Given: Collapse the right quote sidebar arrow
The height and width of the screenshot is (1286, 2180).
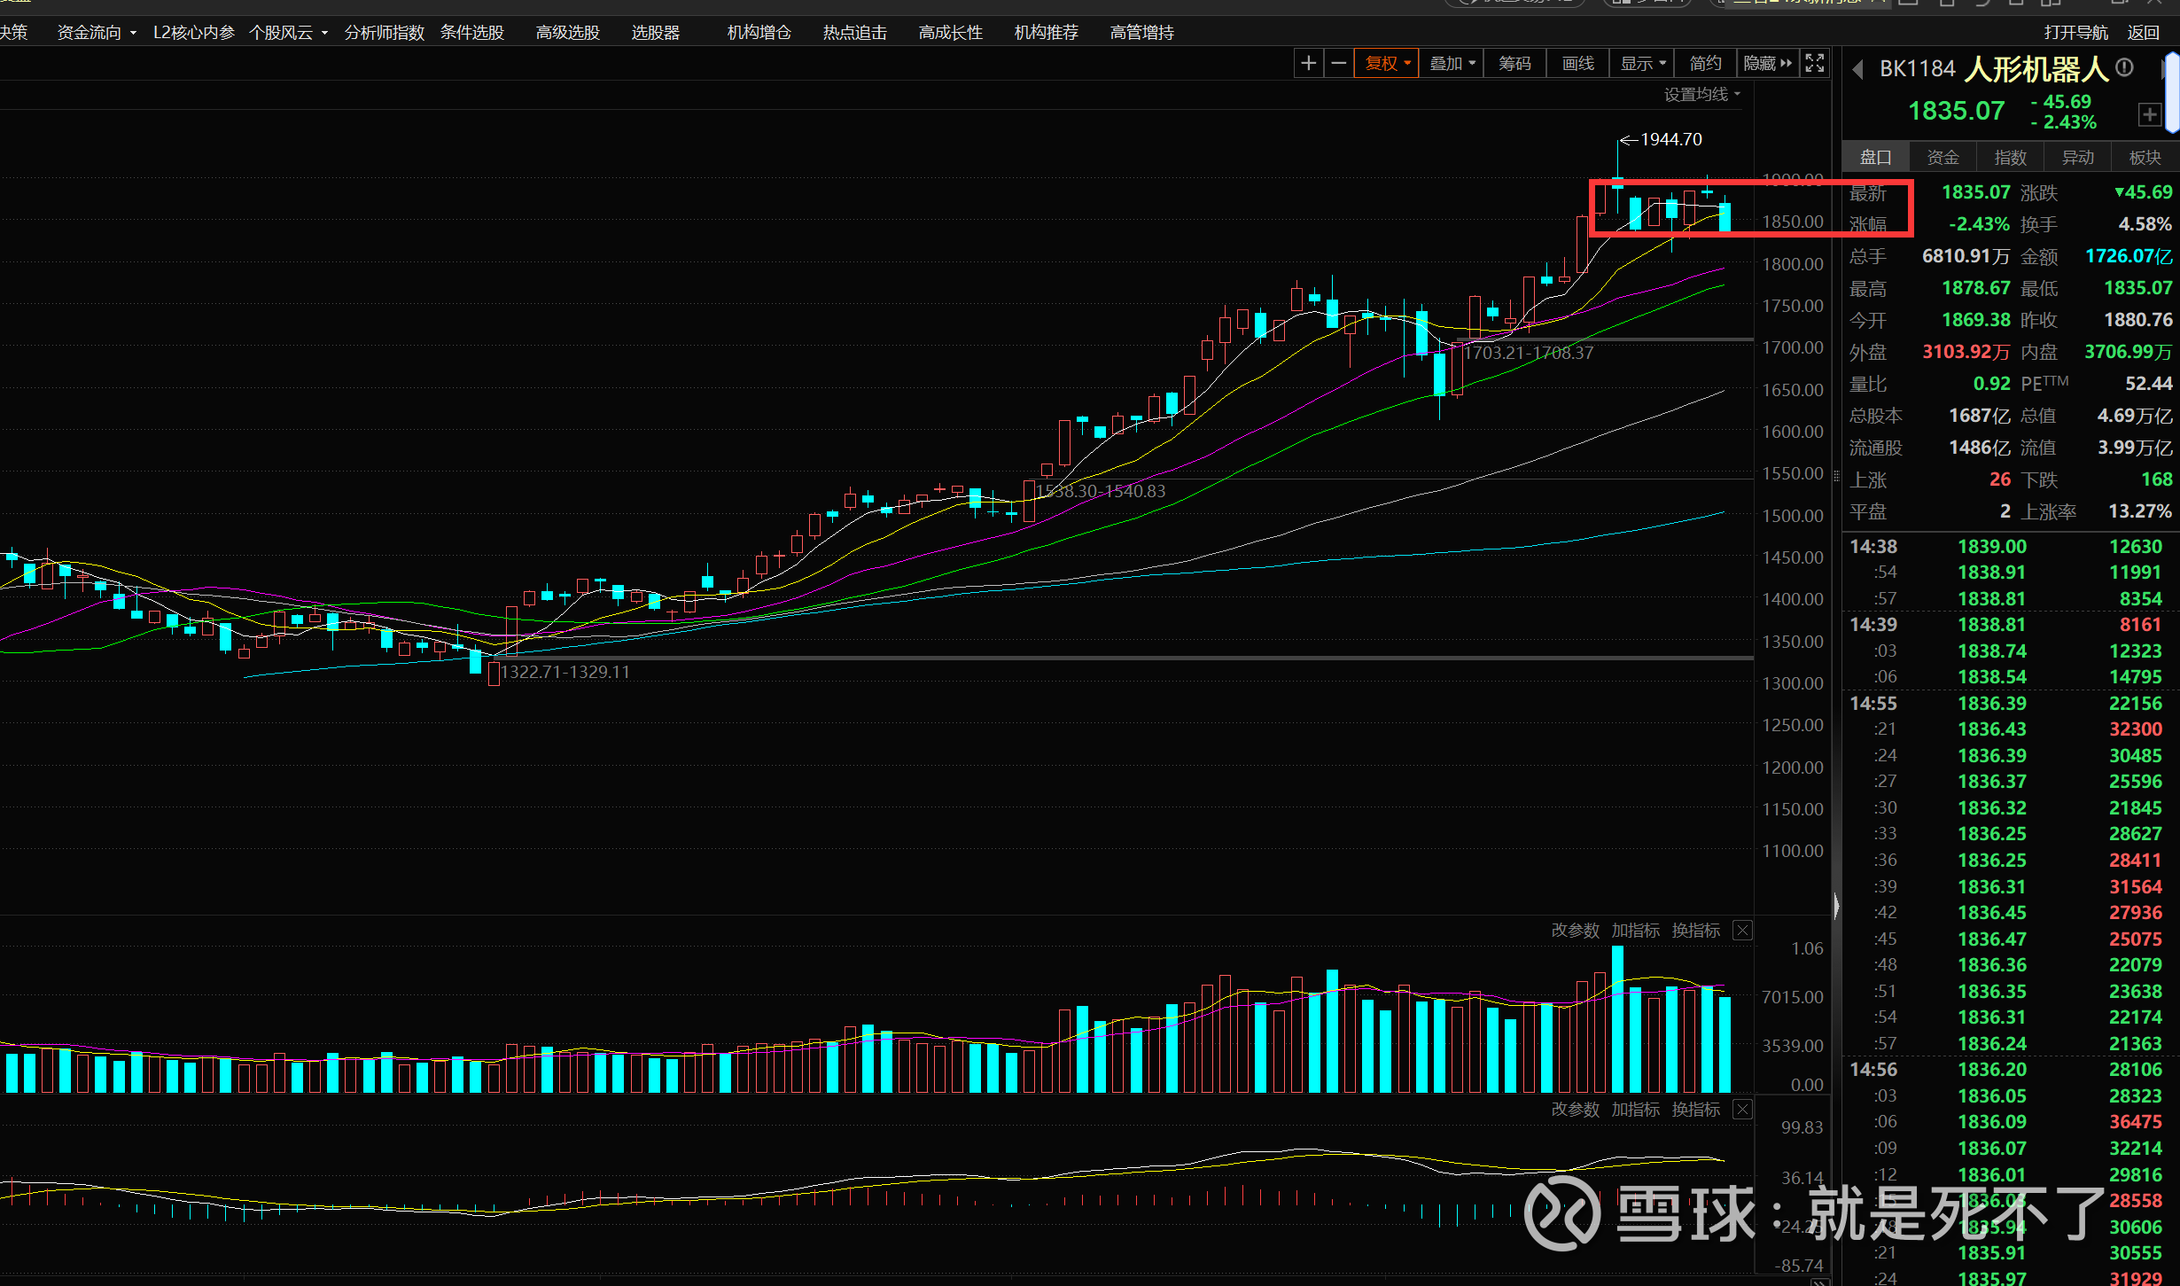Looking at the screenshot, I should (x=1836, y=906).
